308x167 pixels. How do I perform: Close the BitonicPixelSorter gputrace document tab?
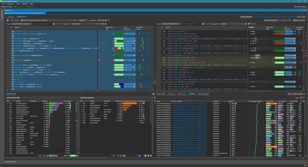pos(44,13)
